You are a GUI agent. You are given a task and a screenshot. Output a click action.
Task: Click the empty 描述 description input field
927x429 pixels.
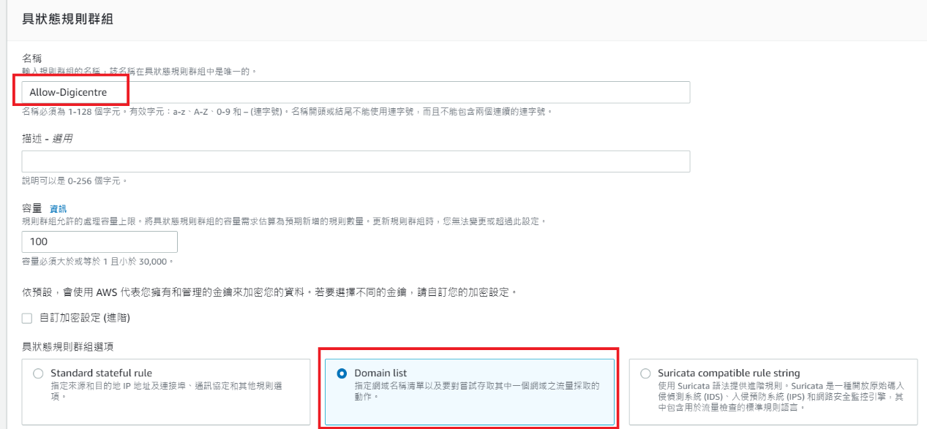click(x=356, y=162)
